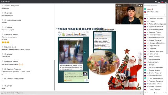Click green icon beside 19 Бордюг Наталья
The width and height of the screenshot is (168, 95).
point(145,70)
